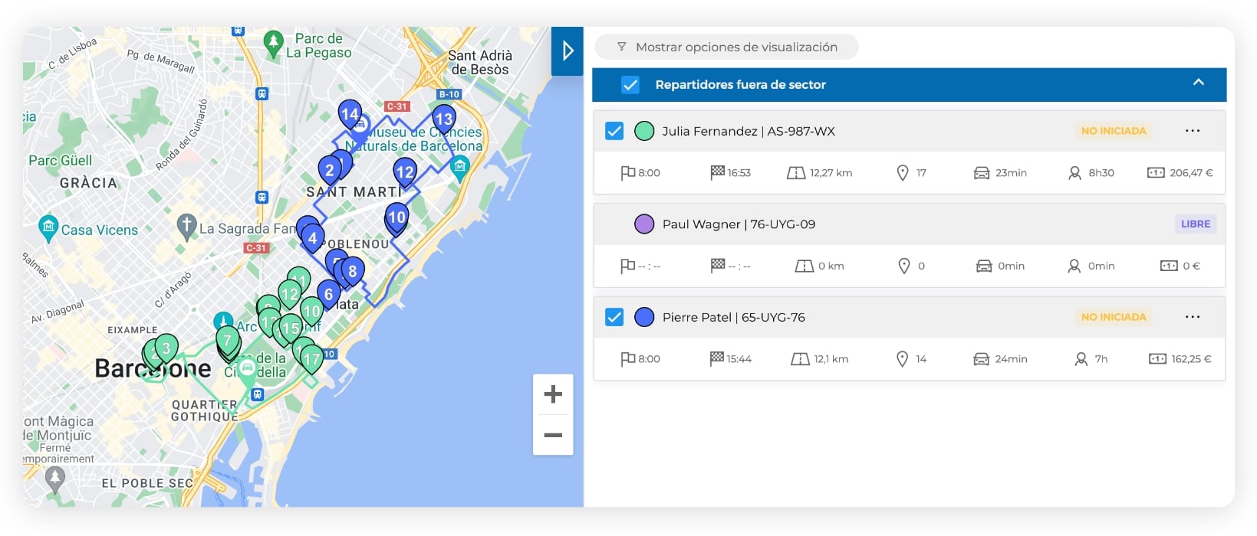Select green map marker 15
This screenshot has height=536, width=1257.
[x=291, y=330]
